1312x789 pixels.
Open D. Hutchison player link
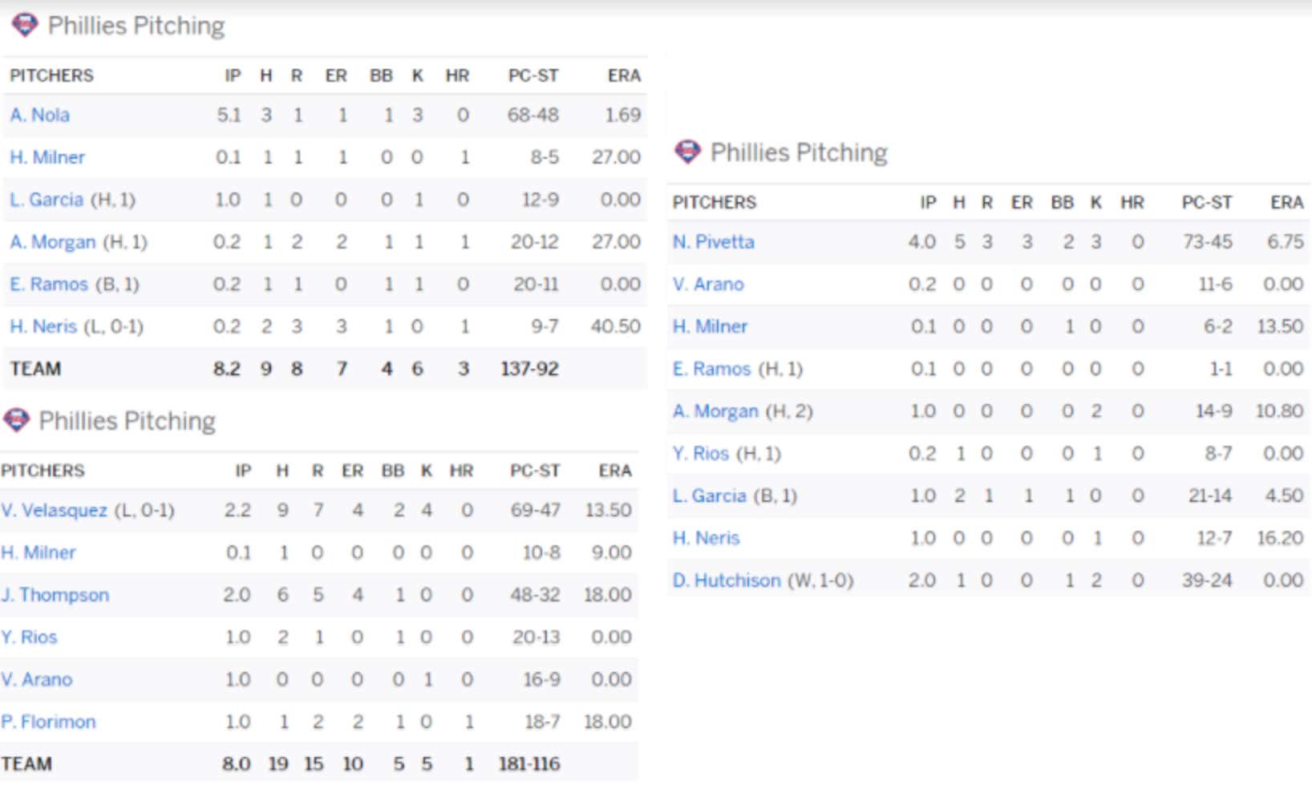726,580
